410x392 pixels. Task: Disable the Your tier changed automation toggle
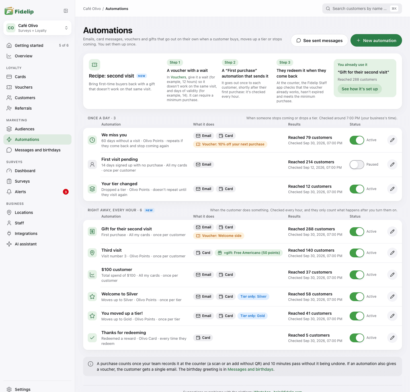(x=357, y=189)
